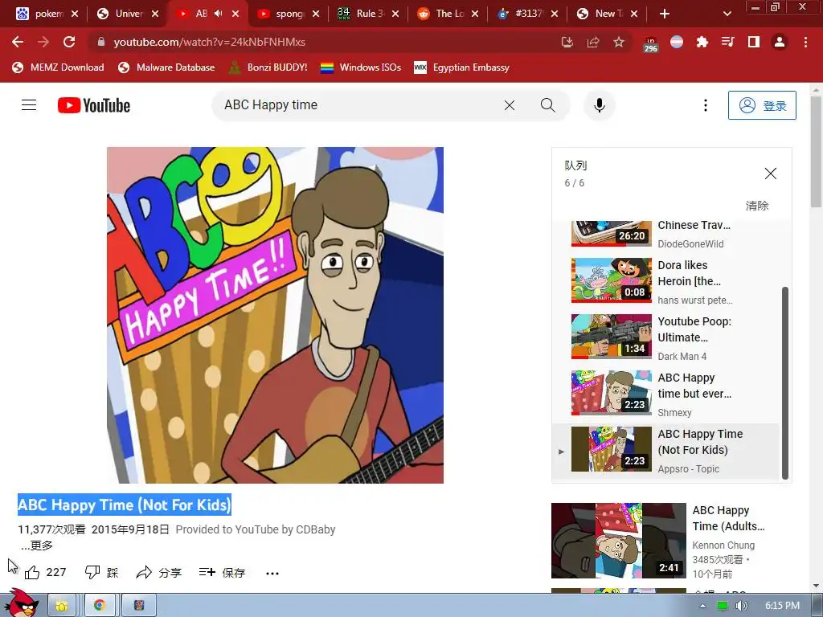The height and width of the screenshot is (617, 823).
Task: Open more actions under the video
Action: pos(272,573)
